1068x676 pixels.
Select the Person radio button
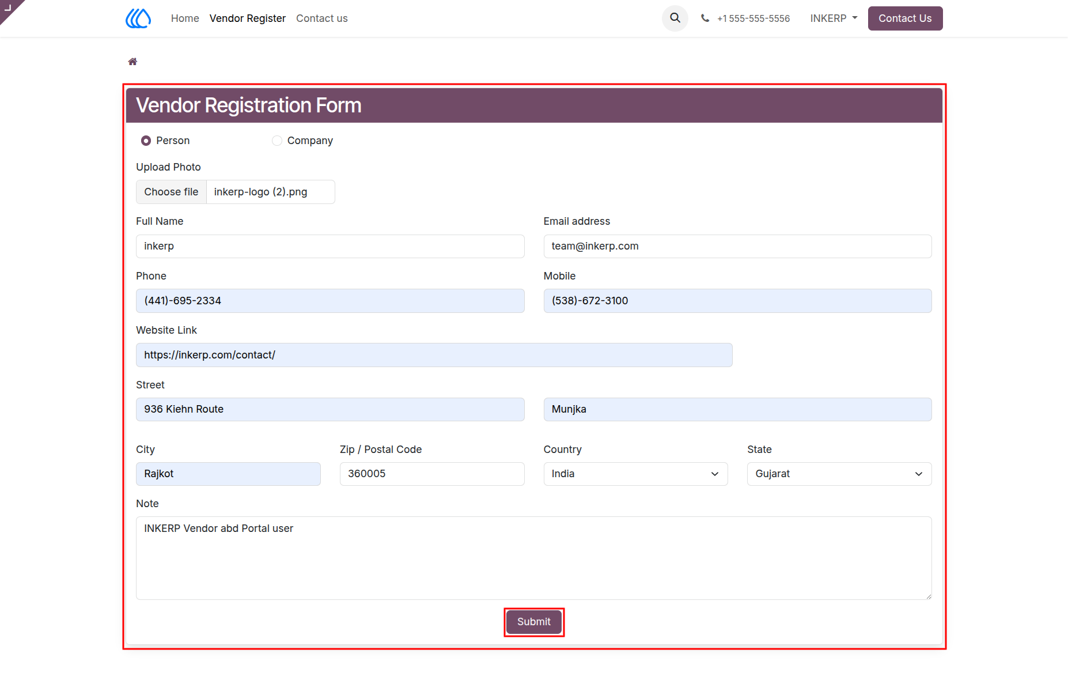pos(146,141)
